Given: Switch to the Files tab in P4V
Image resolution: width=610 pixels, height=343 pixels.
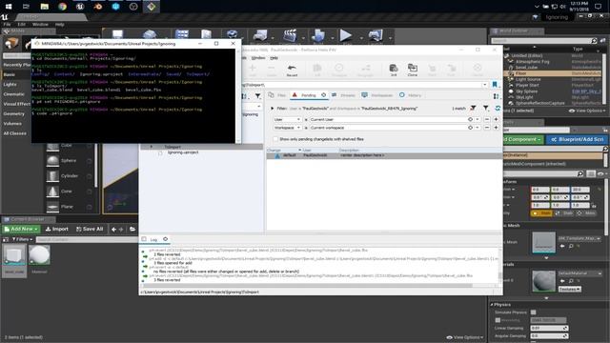Looking at the screenshot, I should (277, 95).
